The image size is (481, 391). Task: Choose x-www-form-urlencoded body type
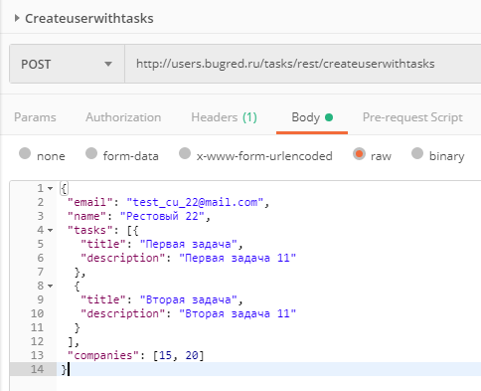(x=185, y=153)
